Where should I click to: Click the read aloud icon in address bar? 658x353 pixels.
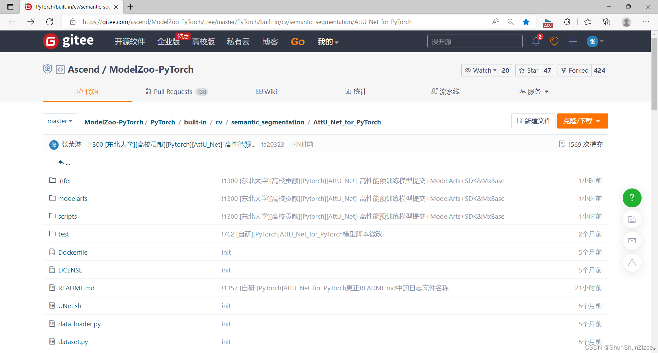(495, 22)
